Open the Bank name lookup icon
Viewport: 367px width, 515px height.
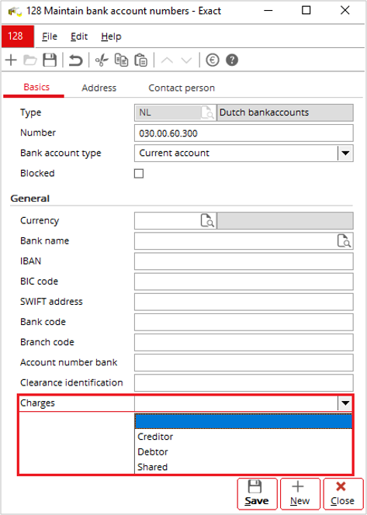(x=344, y=241)
